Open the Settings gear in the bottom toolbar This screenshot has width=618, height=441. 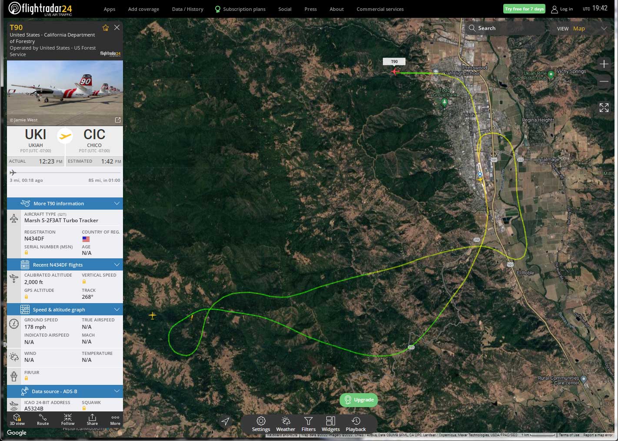261,424
